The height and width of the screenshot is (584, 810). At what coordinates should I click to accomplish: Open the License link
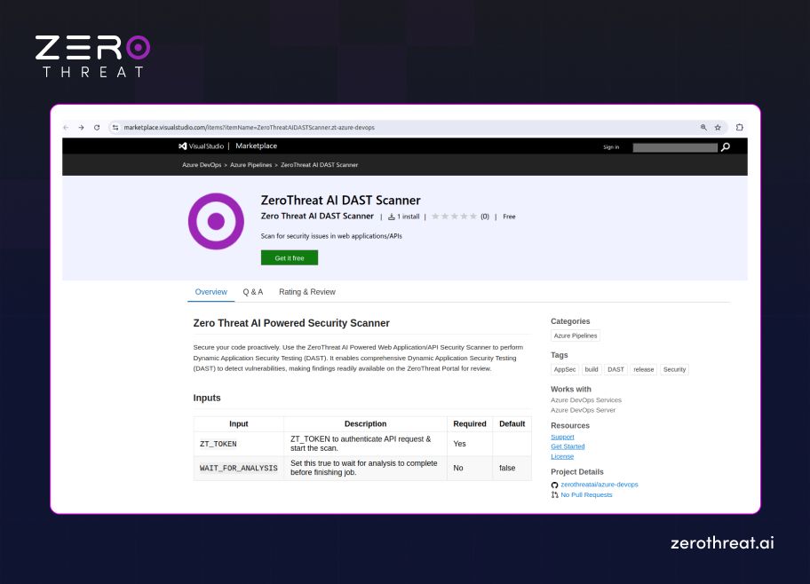[x=562, y=456]
